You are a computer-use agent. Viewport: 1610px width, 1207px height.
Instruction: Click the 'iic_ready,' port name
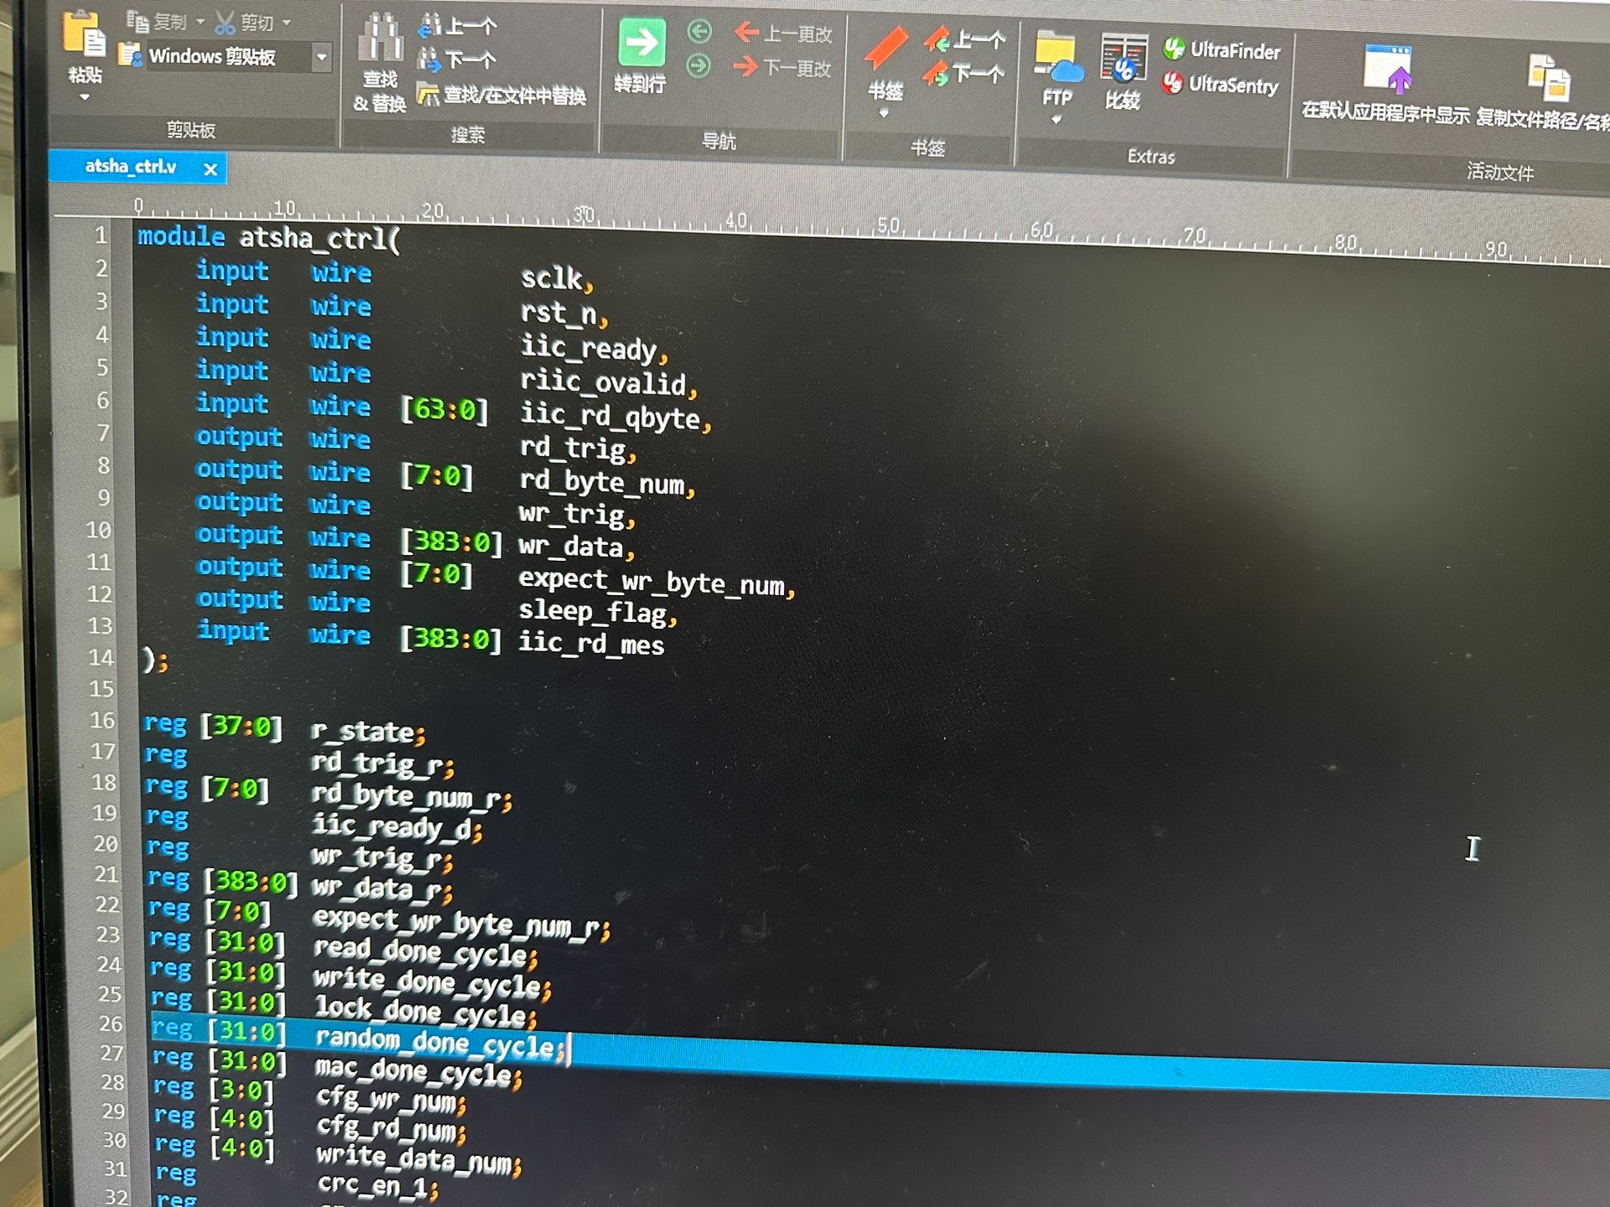pyautogui.click(x=594, y=349)
